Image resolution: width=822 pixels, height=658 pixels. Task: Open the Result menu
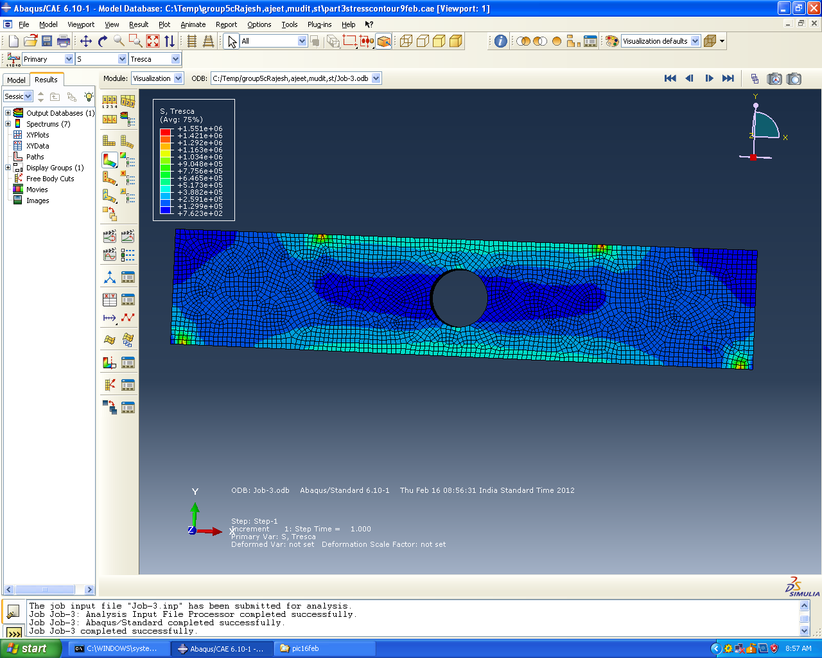(139, 24)
